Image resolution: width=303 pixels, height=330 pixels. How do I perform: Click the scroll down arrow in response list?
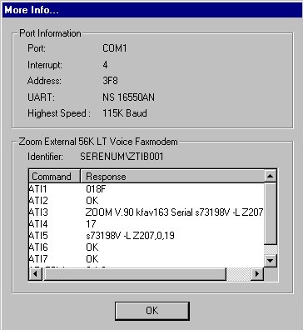tap(270, 261)
